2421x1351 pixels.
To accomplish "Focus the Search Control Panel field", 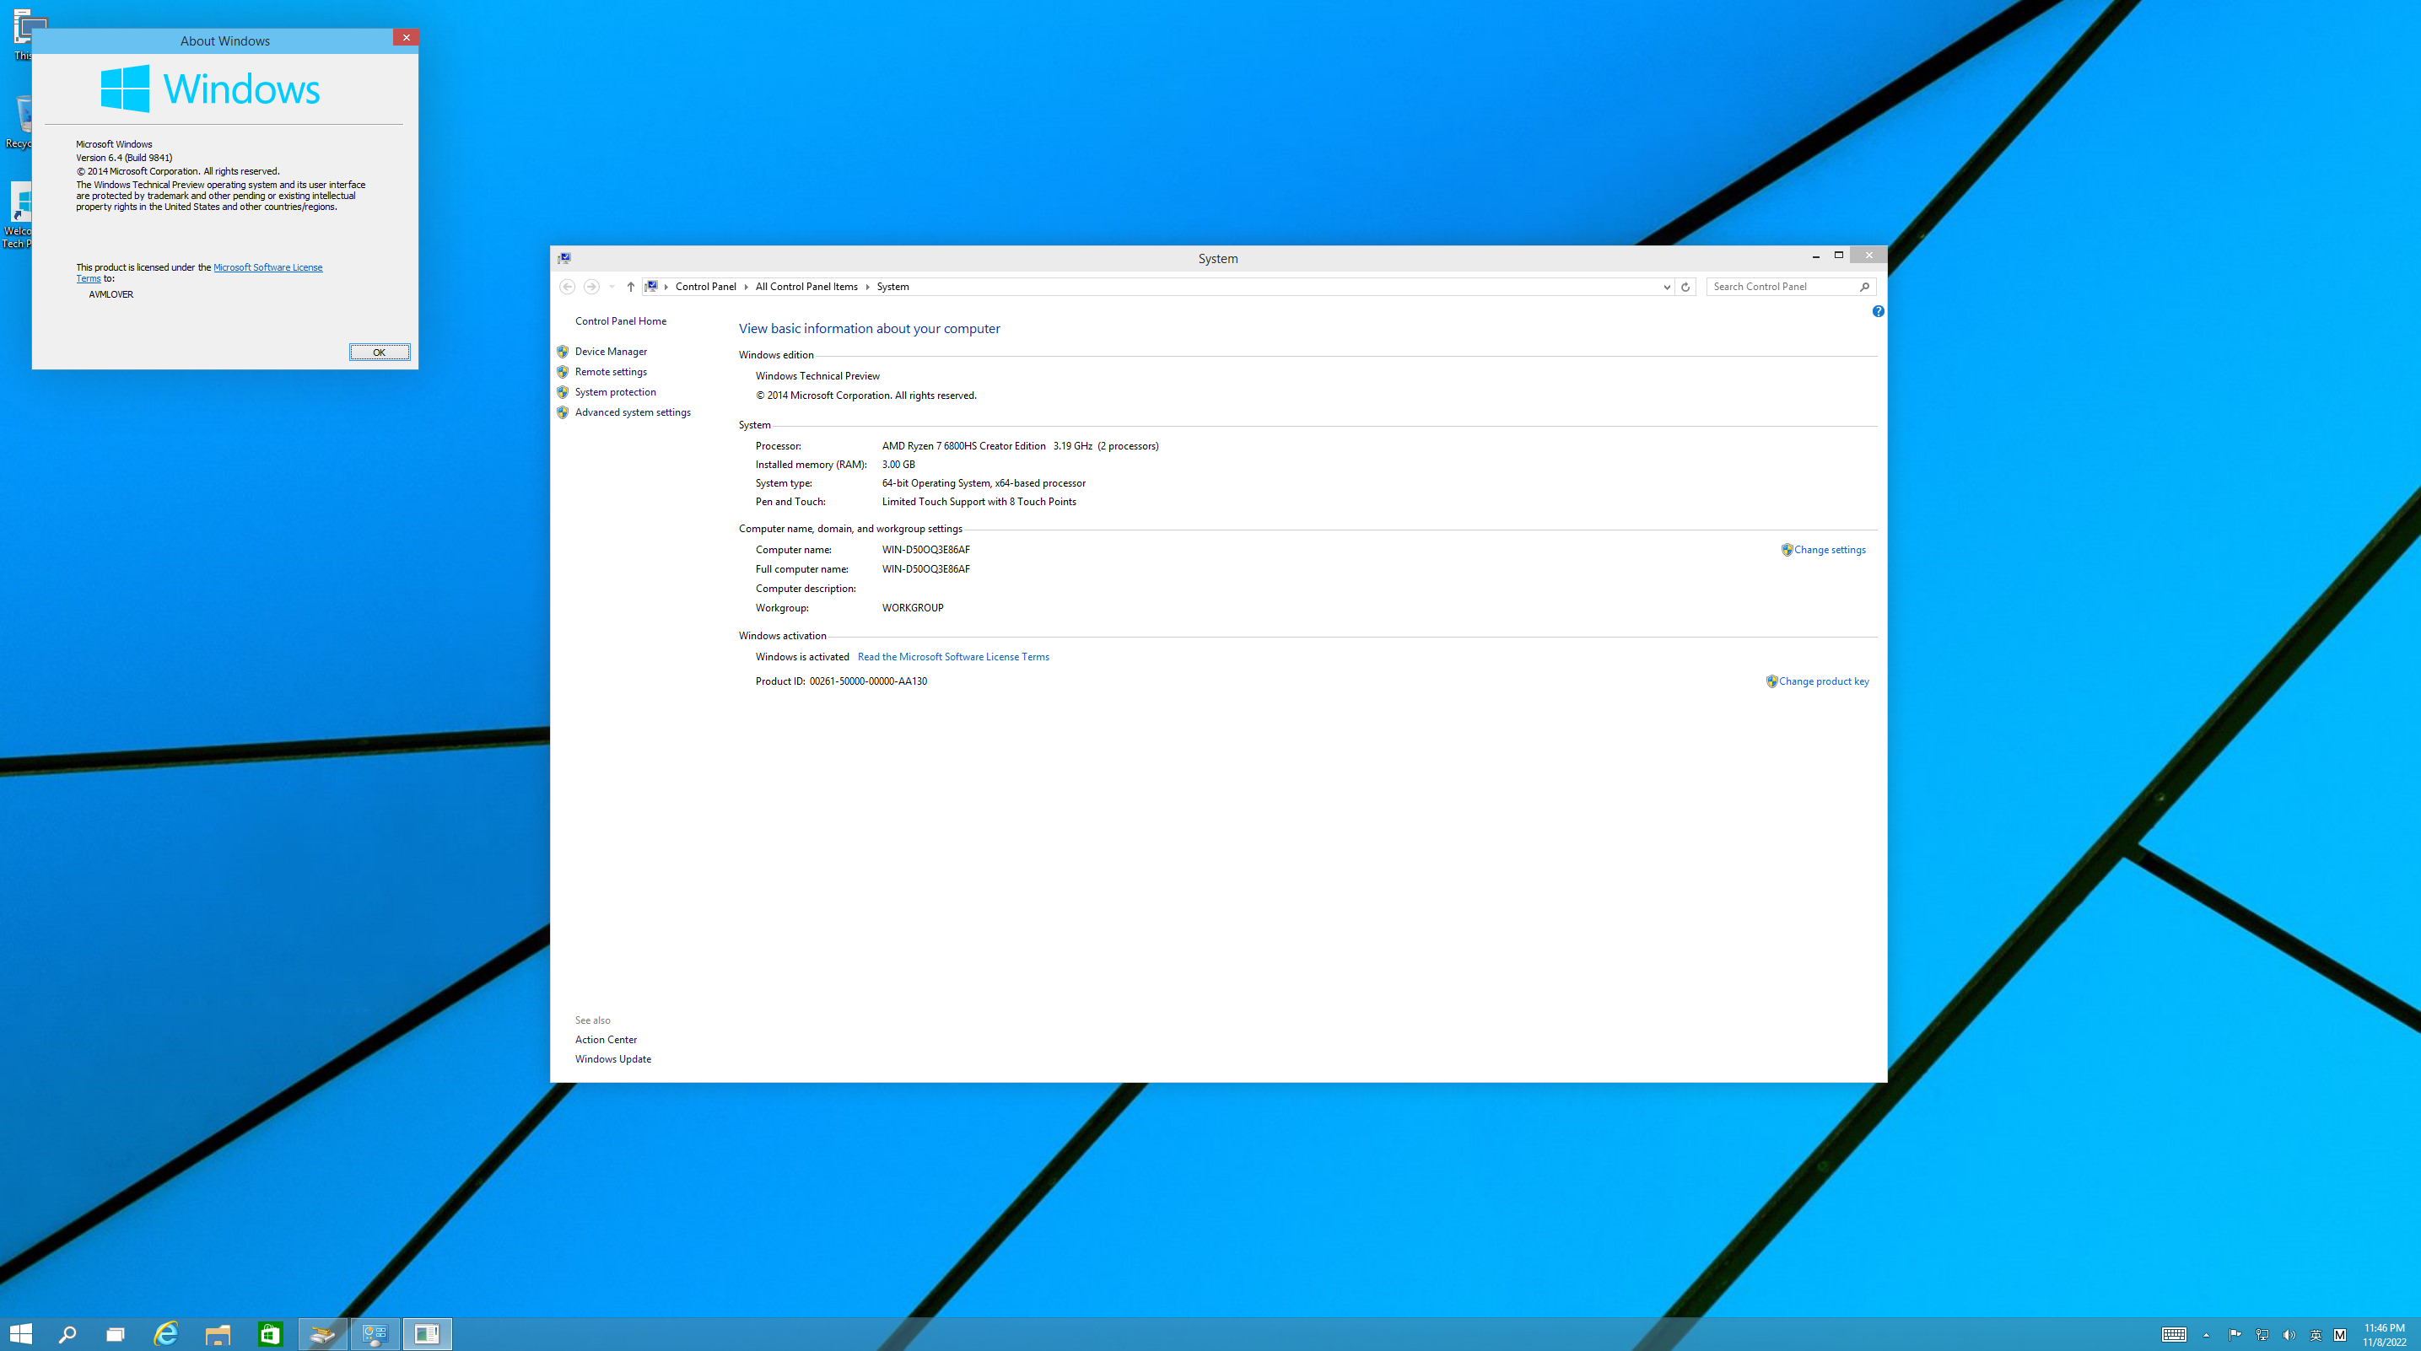I will click(x=1783, y=287).
